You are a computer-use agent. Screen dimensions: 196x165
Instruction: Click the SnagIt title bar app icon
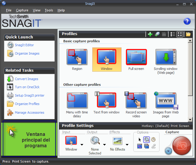pyautogui.click(x=4, y=3)
